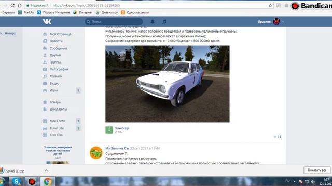Click the address bar URL
The image size is (332, 186).
coord(86,6)
